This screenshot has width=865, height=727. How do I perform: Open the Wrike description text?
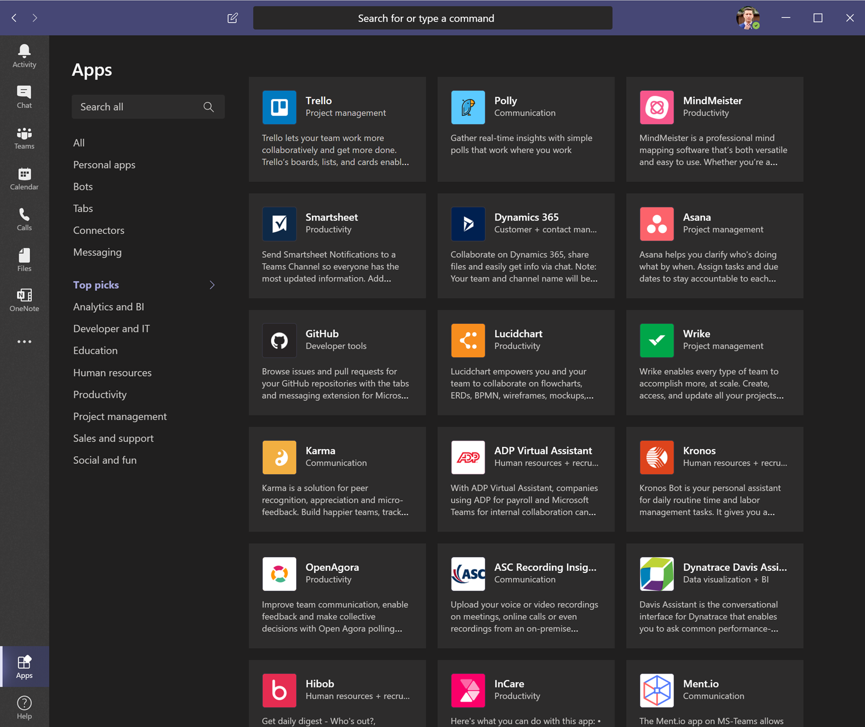pos(711,384)
